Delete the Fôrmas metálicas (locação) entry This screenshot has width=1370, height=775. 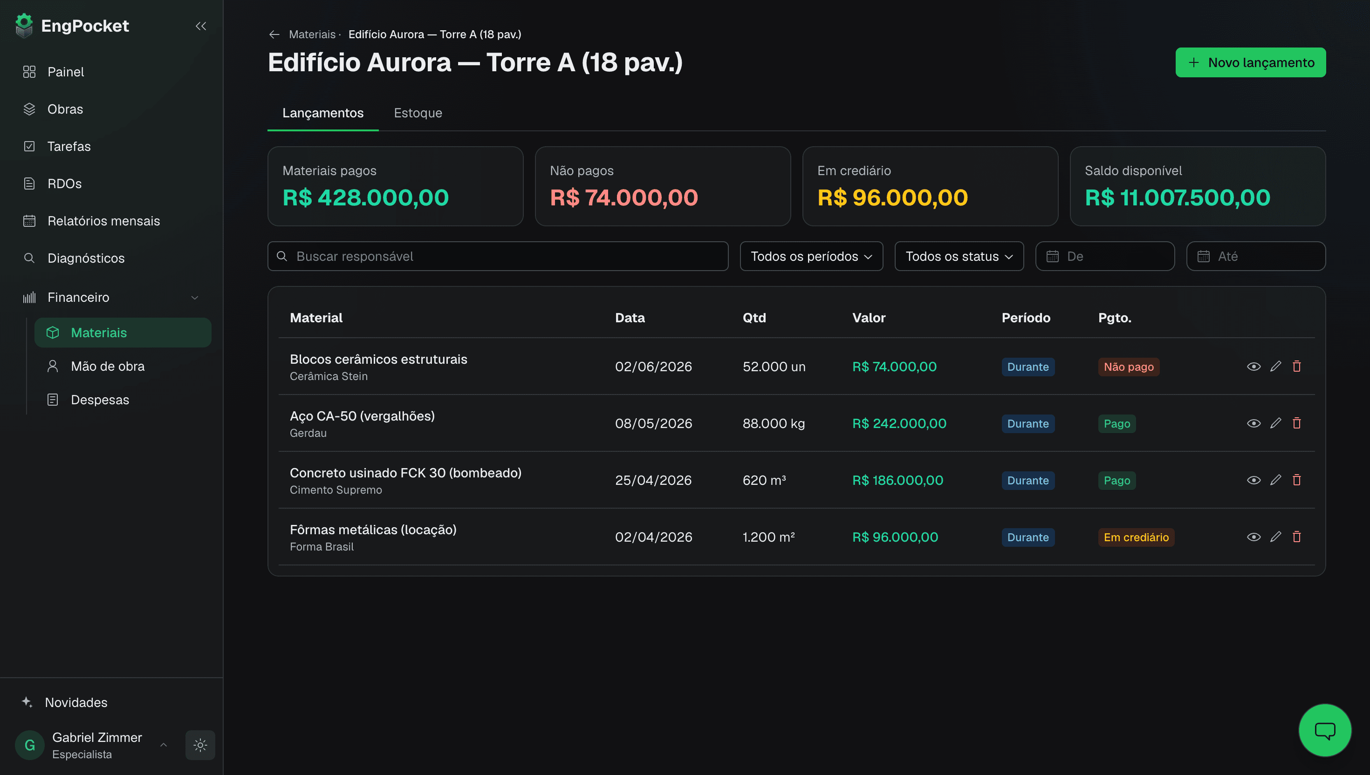1297,537
